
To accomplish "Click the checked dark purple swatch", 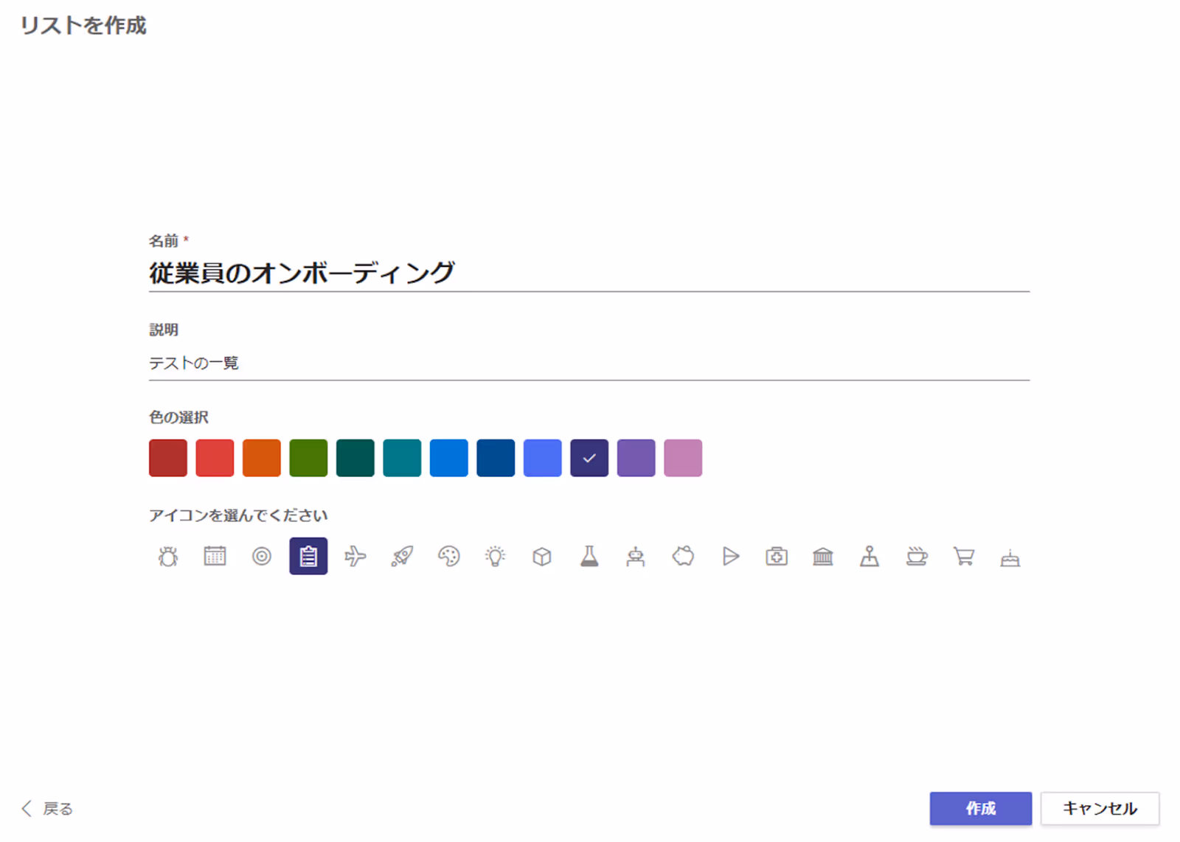I will point(589,458).
